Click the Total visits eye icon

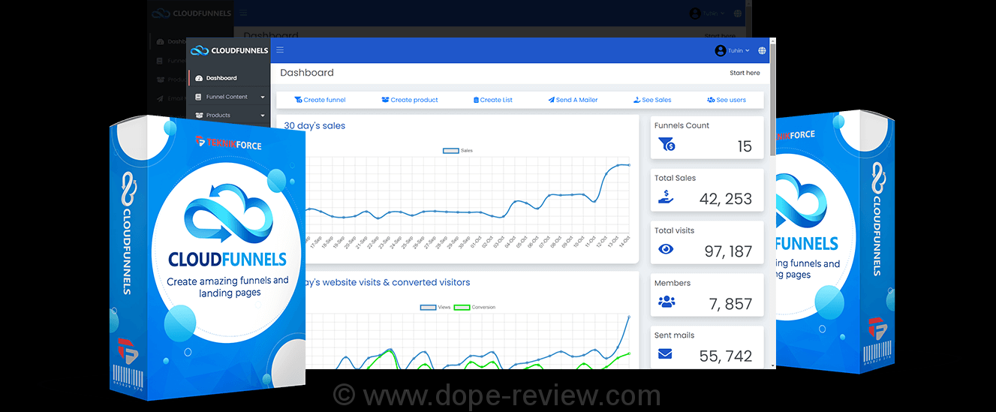pyautogui.click(x=666, y=249)
